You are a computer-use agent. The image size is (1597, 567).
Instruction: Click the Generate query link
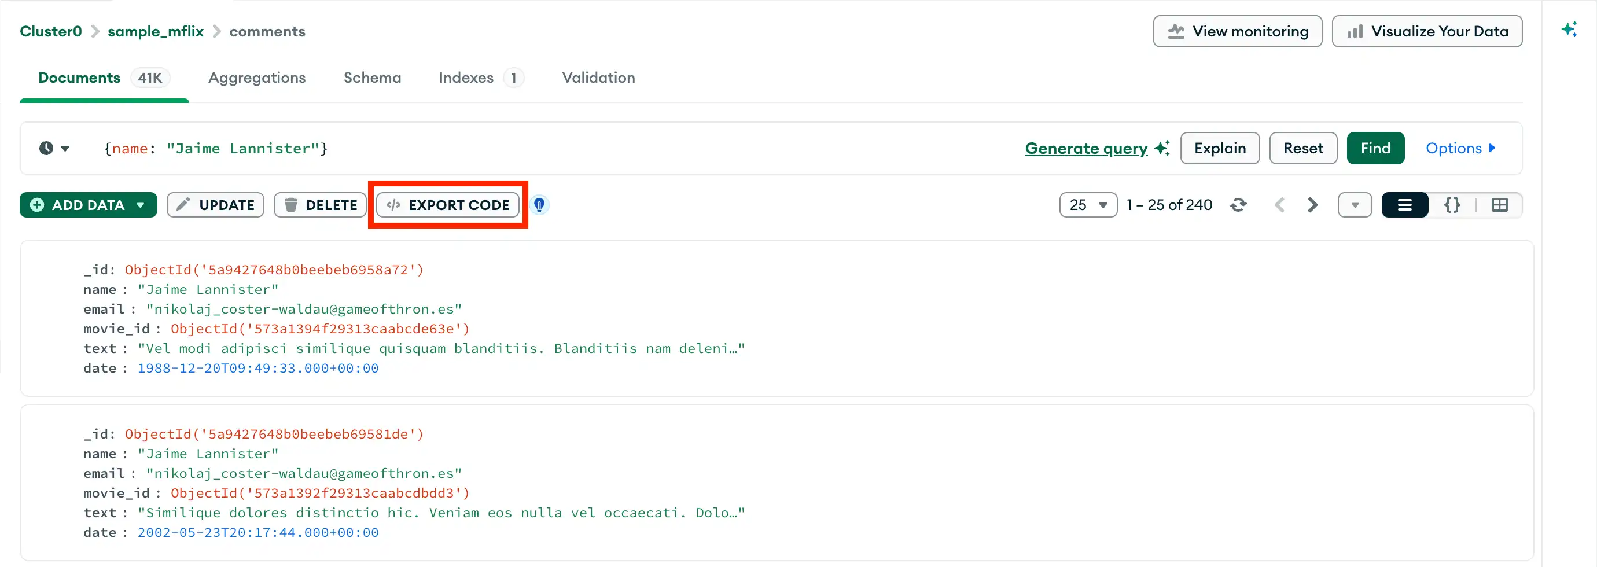pos(1085,148)
